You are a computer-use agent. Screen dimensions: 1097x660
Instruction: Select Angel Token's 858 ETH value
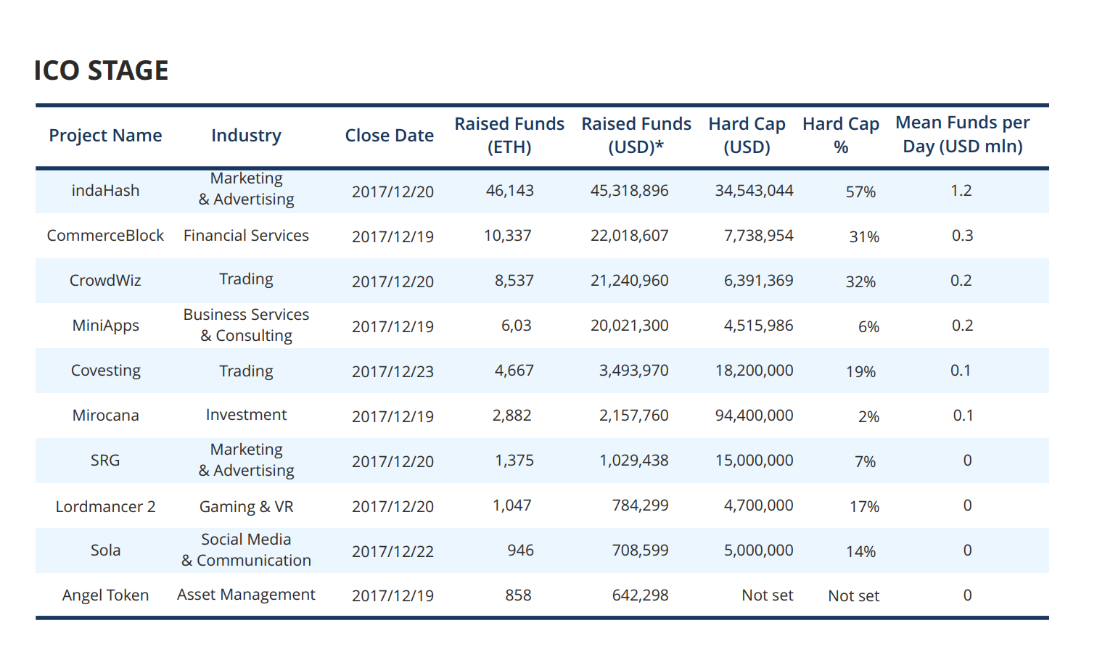tap(519, 595)
